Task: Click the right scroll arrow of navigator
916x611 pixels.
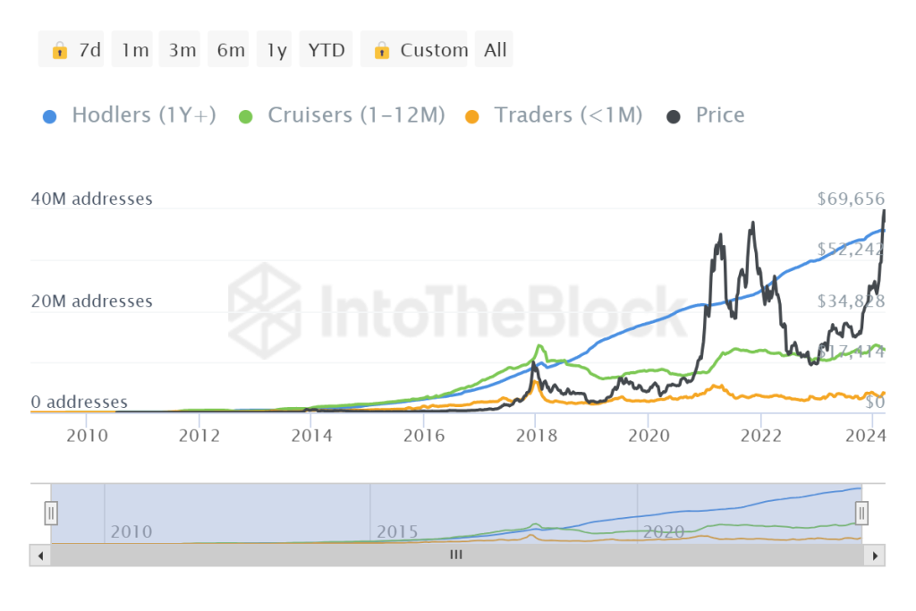Action: point(876,555)
